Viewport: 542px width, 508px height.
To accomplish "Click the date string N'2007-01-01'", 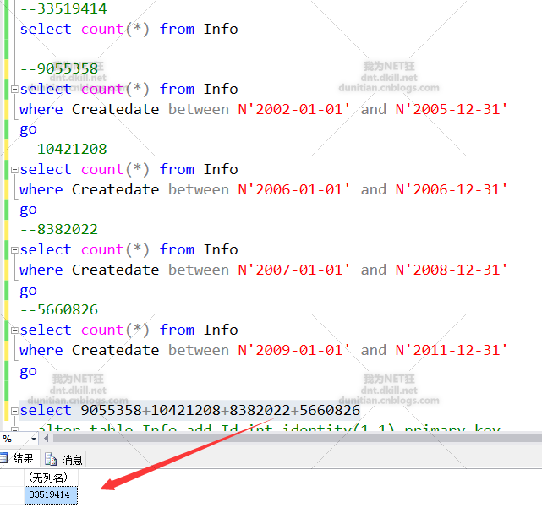I will 294,270.
